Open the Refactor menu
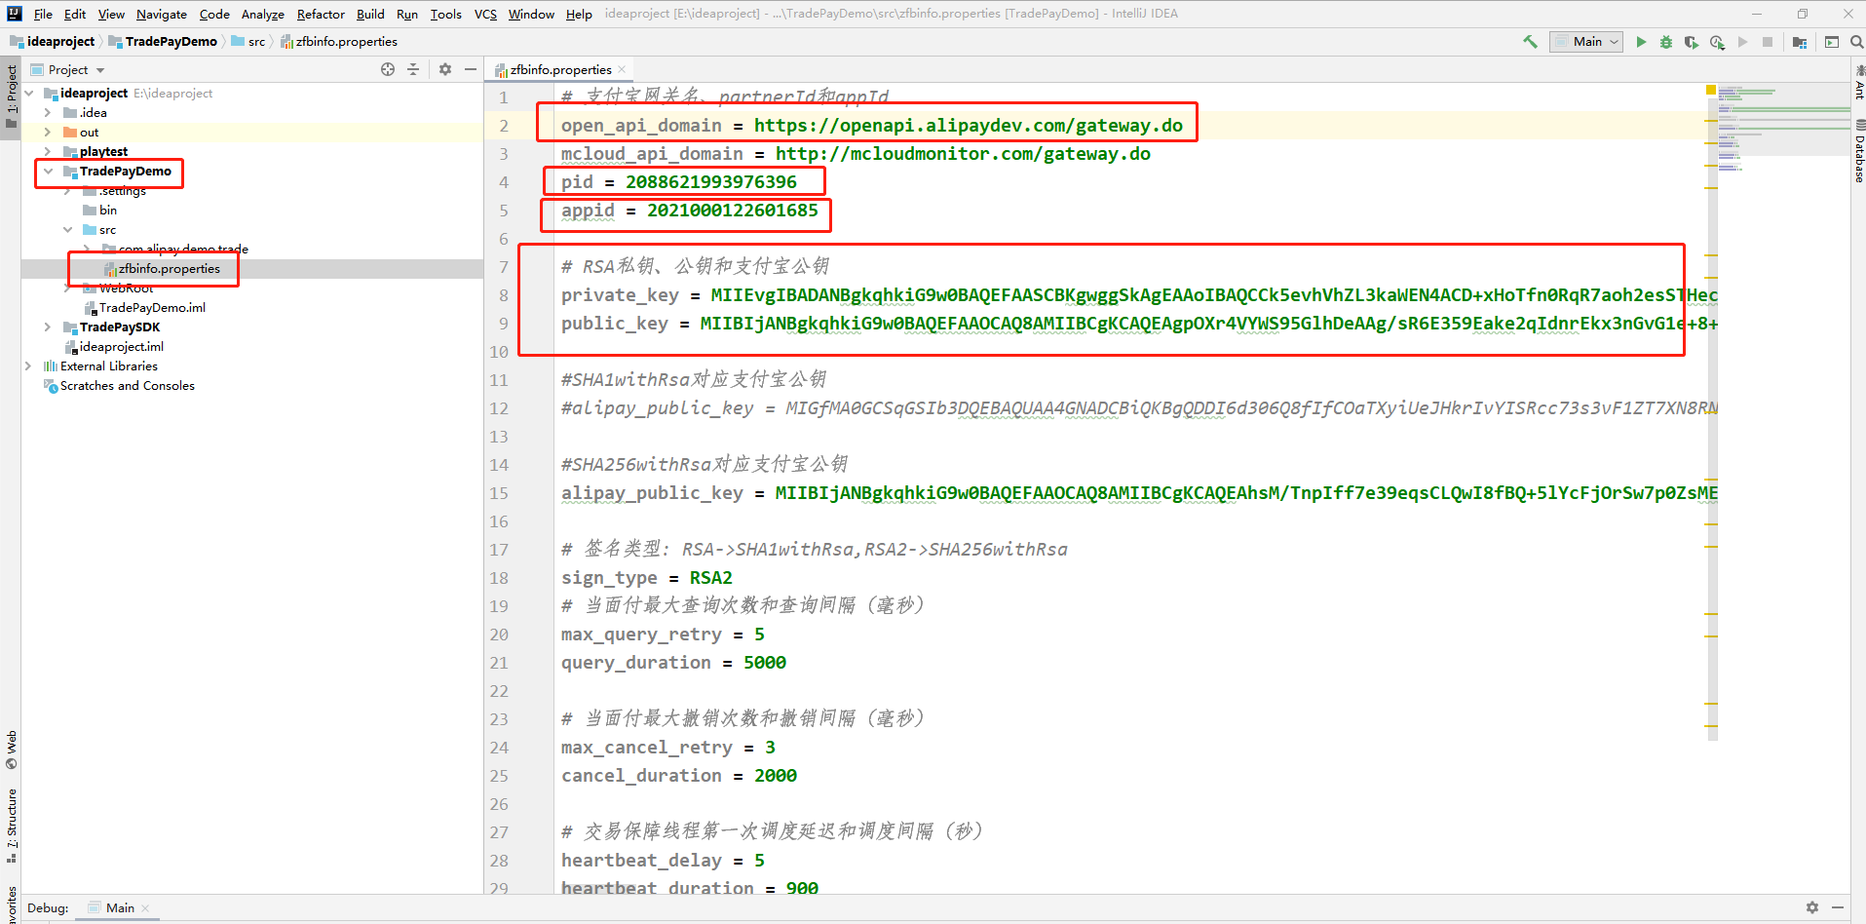The width and height of the screenshot is (1866, 924). coord(321,14)
